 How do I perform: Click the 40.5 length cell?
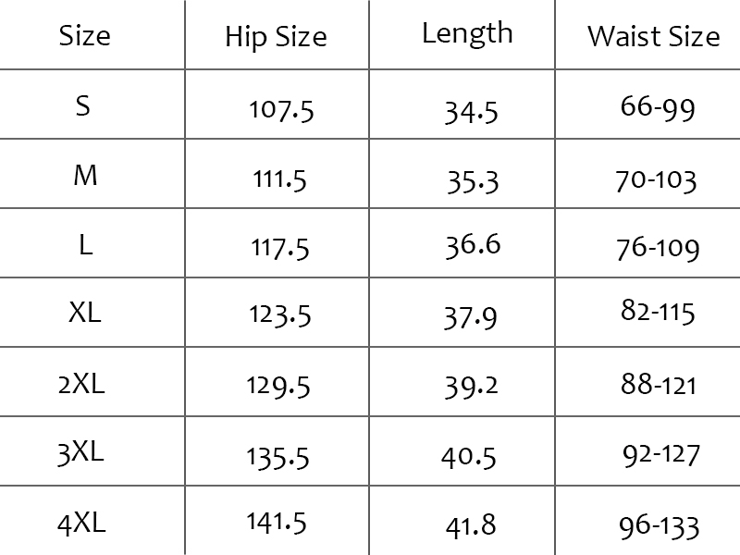click(471, 457)
